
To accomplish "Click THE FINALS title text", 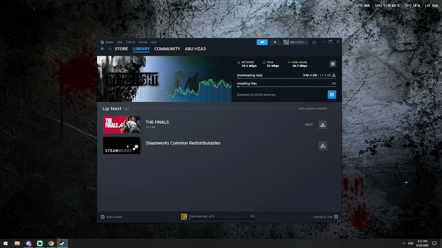I will (157, 122).
